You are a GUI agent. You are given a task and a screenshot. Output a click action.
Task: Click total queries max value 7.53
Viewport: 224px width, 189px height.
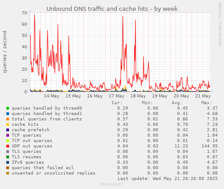[212, 119]
